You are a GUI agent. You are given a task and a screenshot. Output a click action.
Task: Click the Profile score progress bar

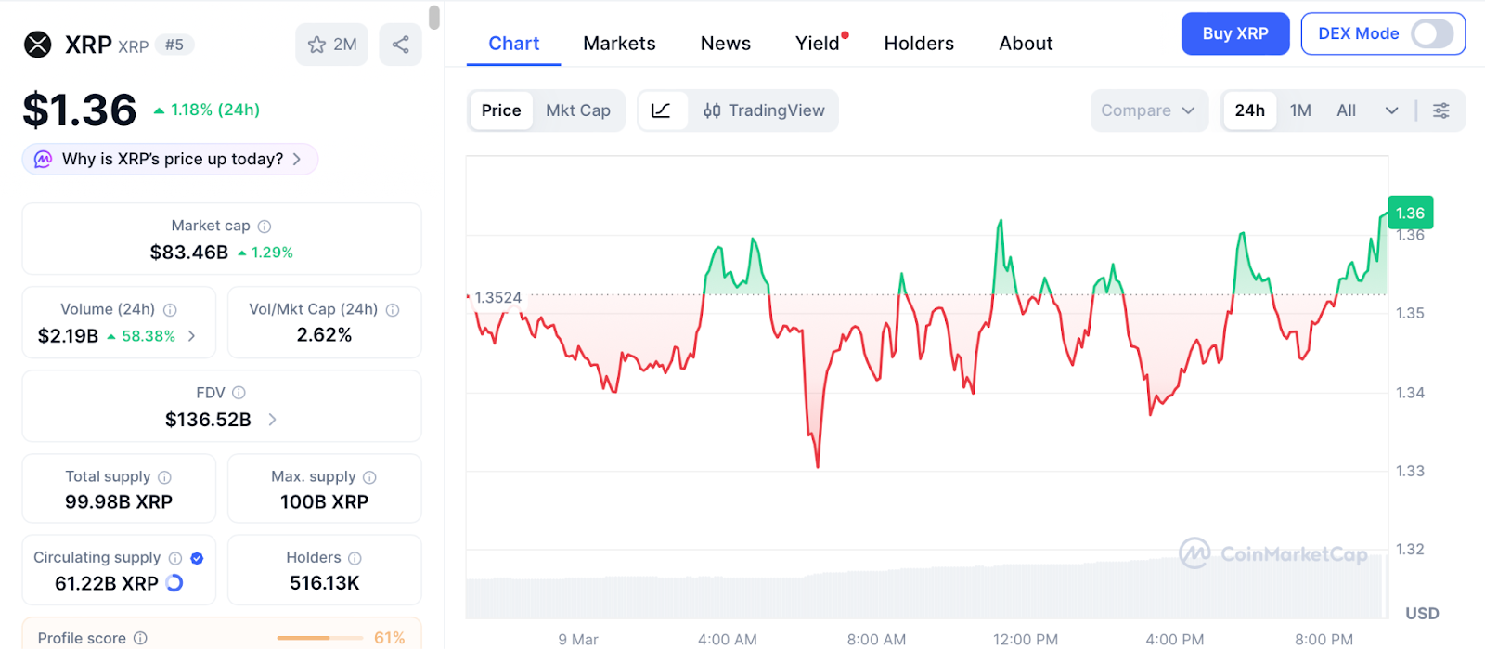pos(319,638)
